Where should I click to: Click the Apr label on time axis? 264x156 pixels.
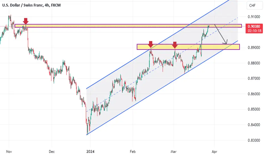tap(214, 152)
